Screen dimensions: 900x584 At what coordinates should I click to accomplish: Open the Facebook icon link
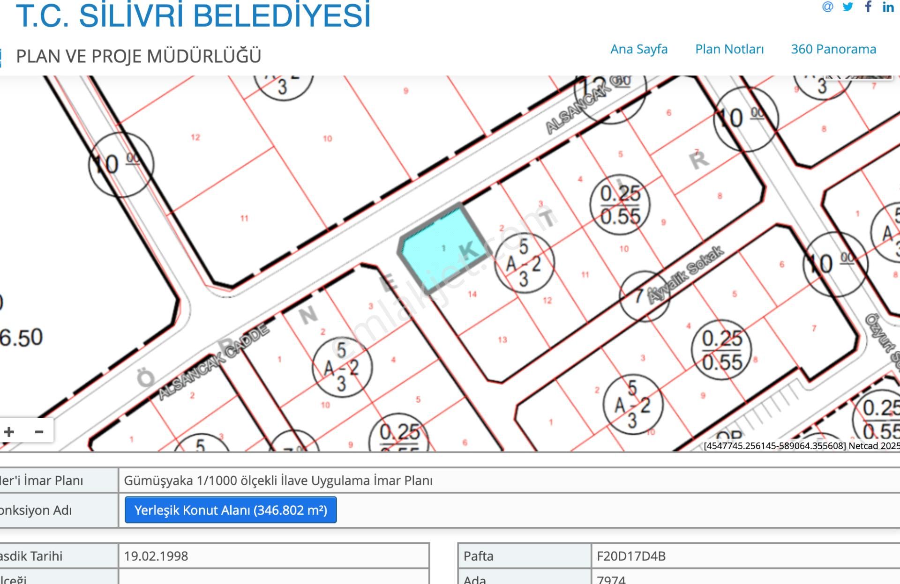click(868, 7)
